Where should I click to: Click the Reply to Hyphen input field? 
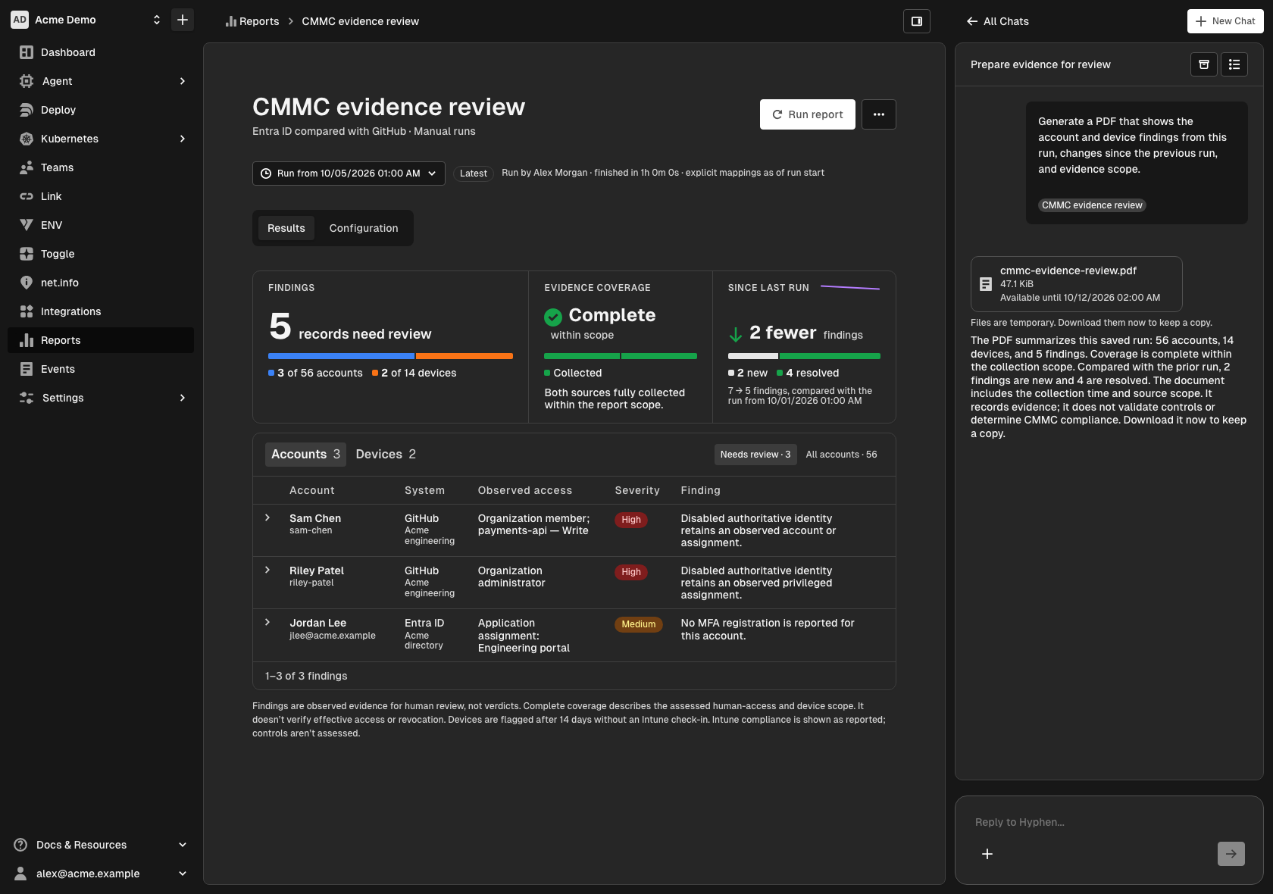1109,822
